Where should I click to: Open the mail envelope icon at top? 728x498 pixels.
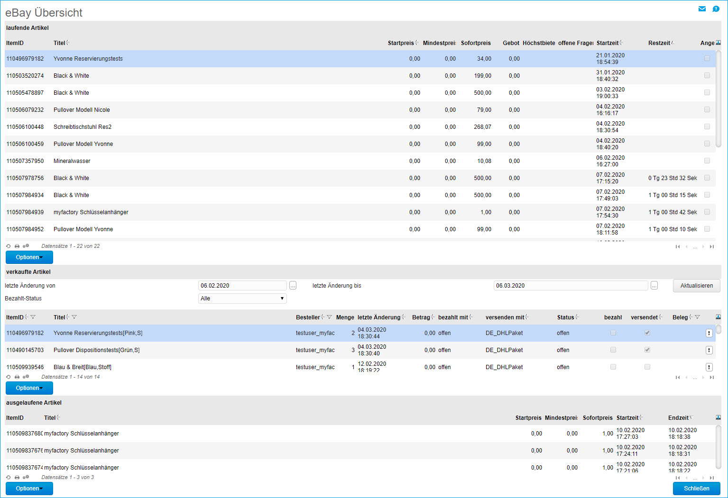click(702, 9)
